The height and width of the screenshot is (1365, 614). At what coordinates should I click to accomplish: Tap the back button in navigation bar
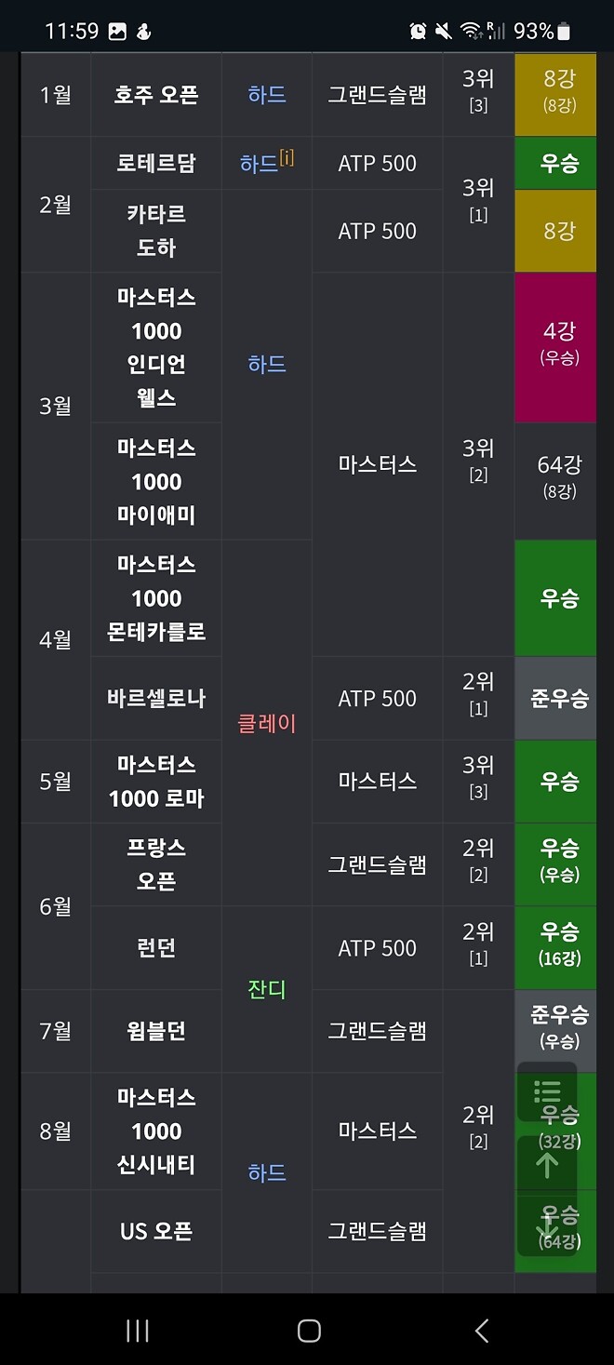pos(480,1331)
